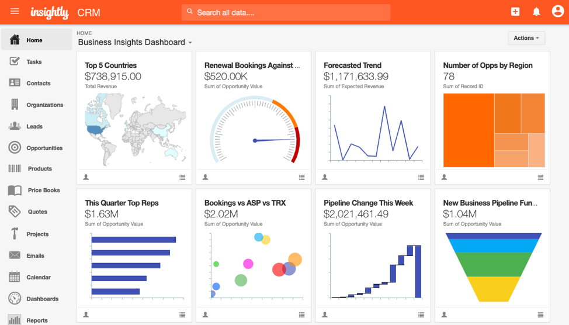The height and width of the screenshot is (325, 569).
Task: Open list menu on Number of Opps by Region card
Action: (540, 177)
